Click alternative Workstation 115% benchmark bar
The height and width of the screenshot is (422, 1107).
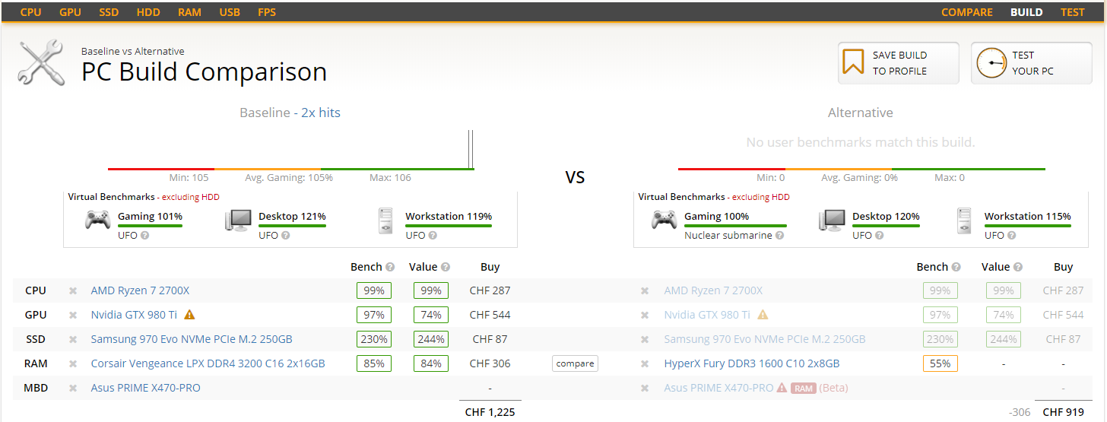(1028, 226)
